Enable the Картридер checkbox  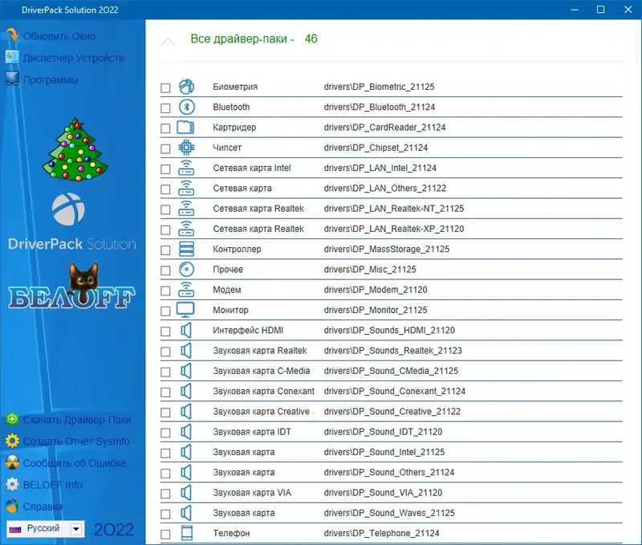pyautogui.click(x=165, y=128)
